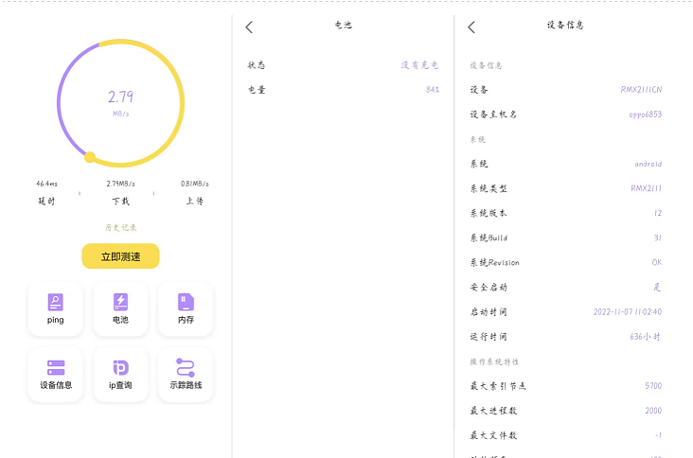Screen dimensions: 693x458
Task: Go back from the 设备信息 screen
Action: pyautogui.click(x=471, y=27)
